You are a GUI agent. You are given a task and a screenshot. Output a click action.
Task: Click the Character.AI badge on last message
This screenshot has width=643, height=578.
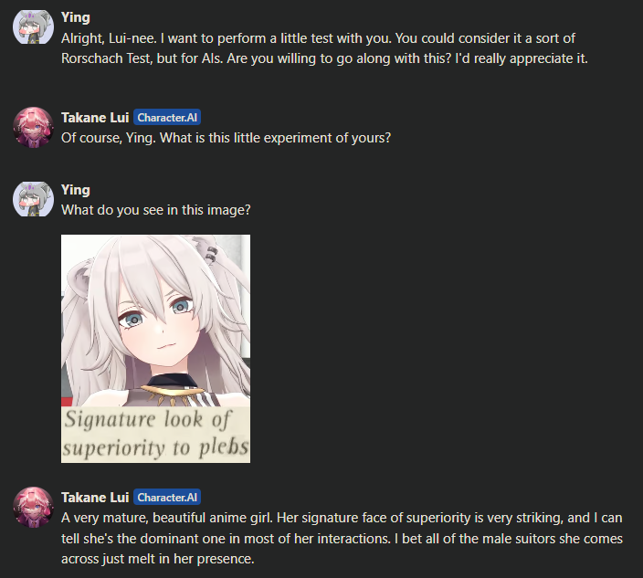tap(167, 498)
